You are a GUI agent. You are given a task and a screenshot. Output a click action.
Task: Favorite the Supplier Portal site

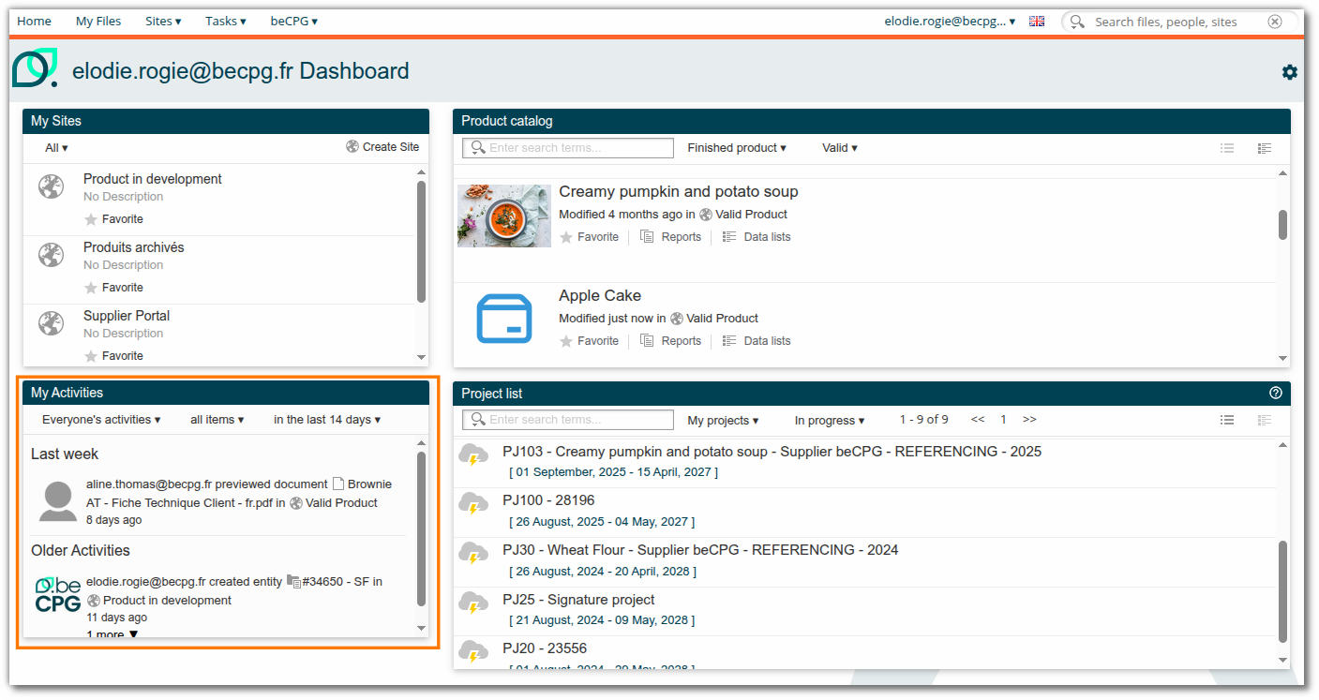pyautogui.click(x=113, y=356)
